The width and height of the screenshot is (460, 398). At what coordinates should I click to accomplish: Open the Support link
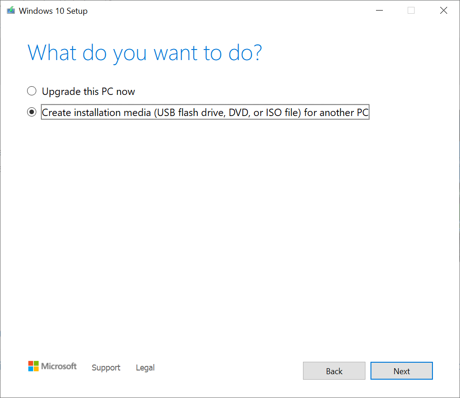(x=106, y=368)
